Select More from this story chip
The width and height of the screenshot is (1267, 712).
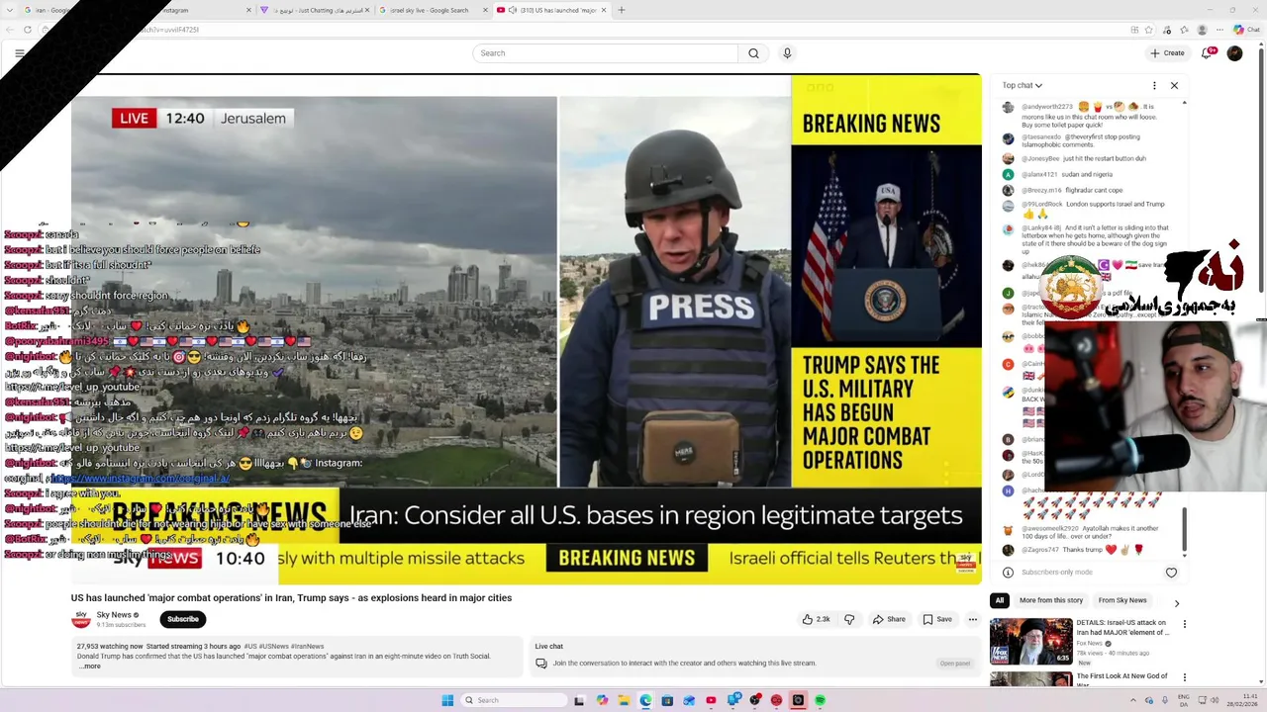point(1051,600)
